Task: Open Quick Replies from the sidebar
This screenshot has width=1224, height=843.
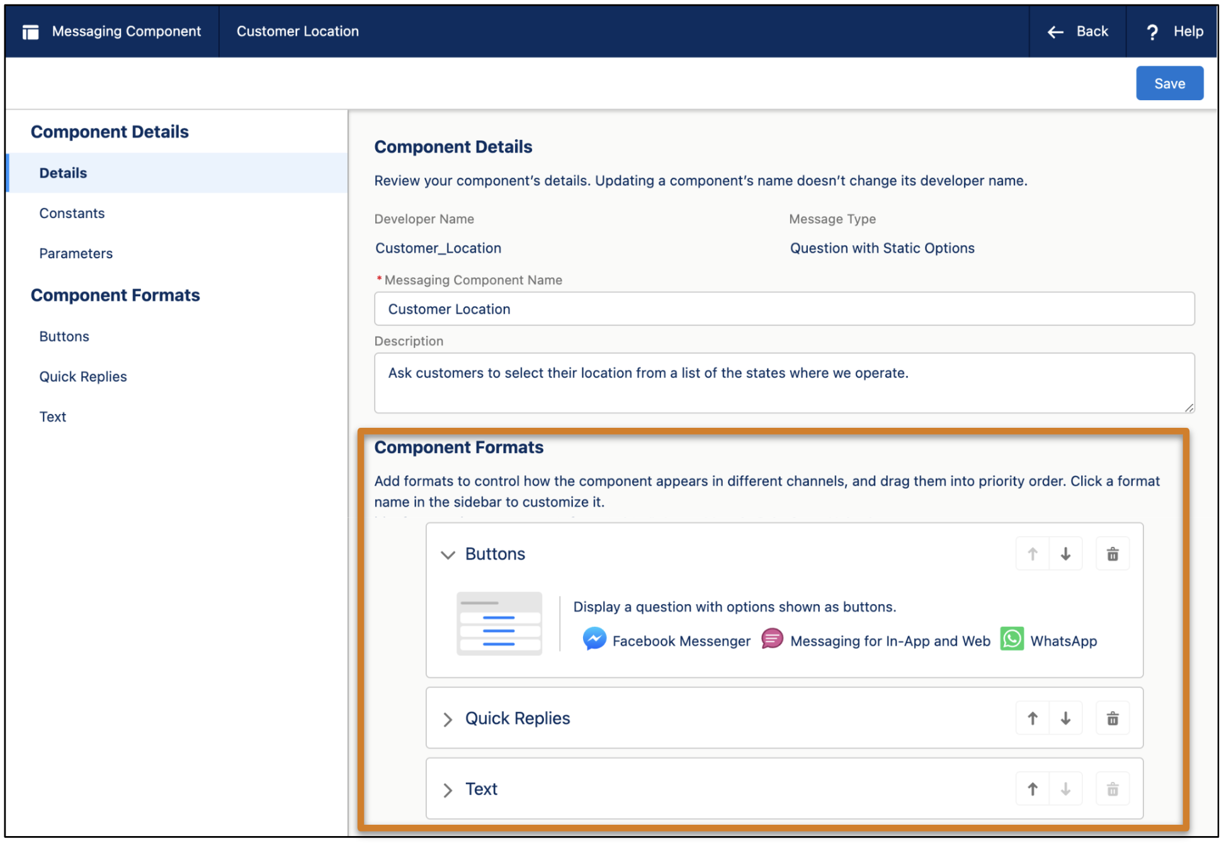Action: tap(82, 376)
